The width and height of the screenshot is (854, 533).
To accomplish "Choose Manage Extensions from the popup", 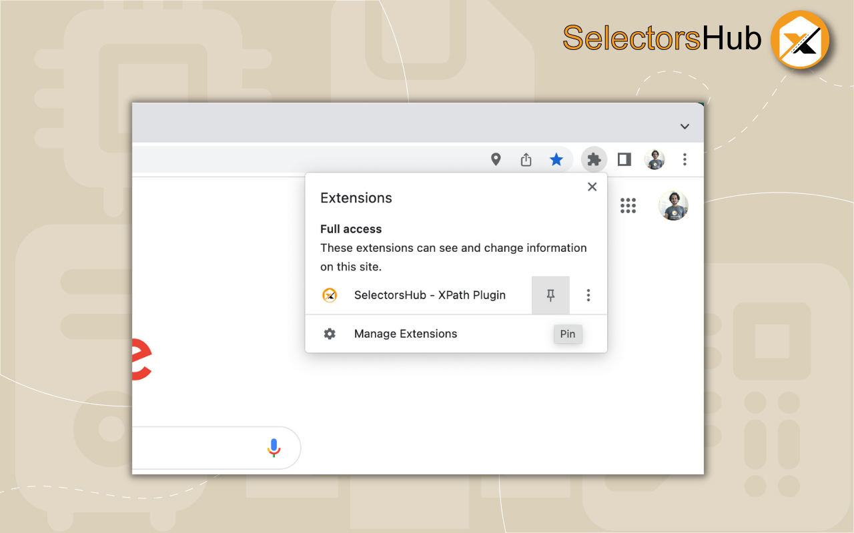I will click(405, 334).
